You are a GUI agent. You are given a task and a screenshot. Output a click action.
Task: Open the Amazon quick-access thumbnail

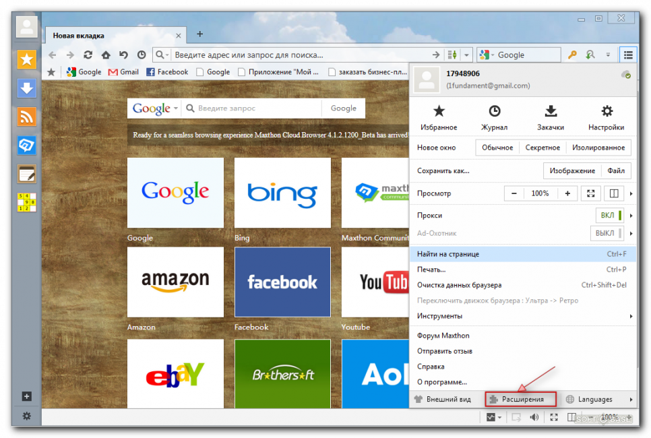pyautogui.click(x=175, y=282)
